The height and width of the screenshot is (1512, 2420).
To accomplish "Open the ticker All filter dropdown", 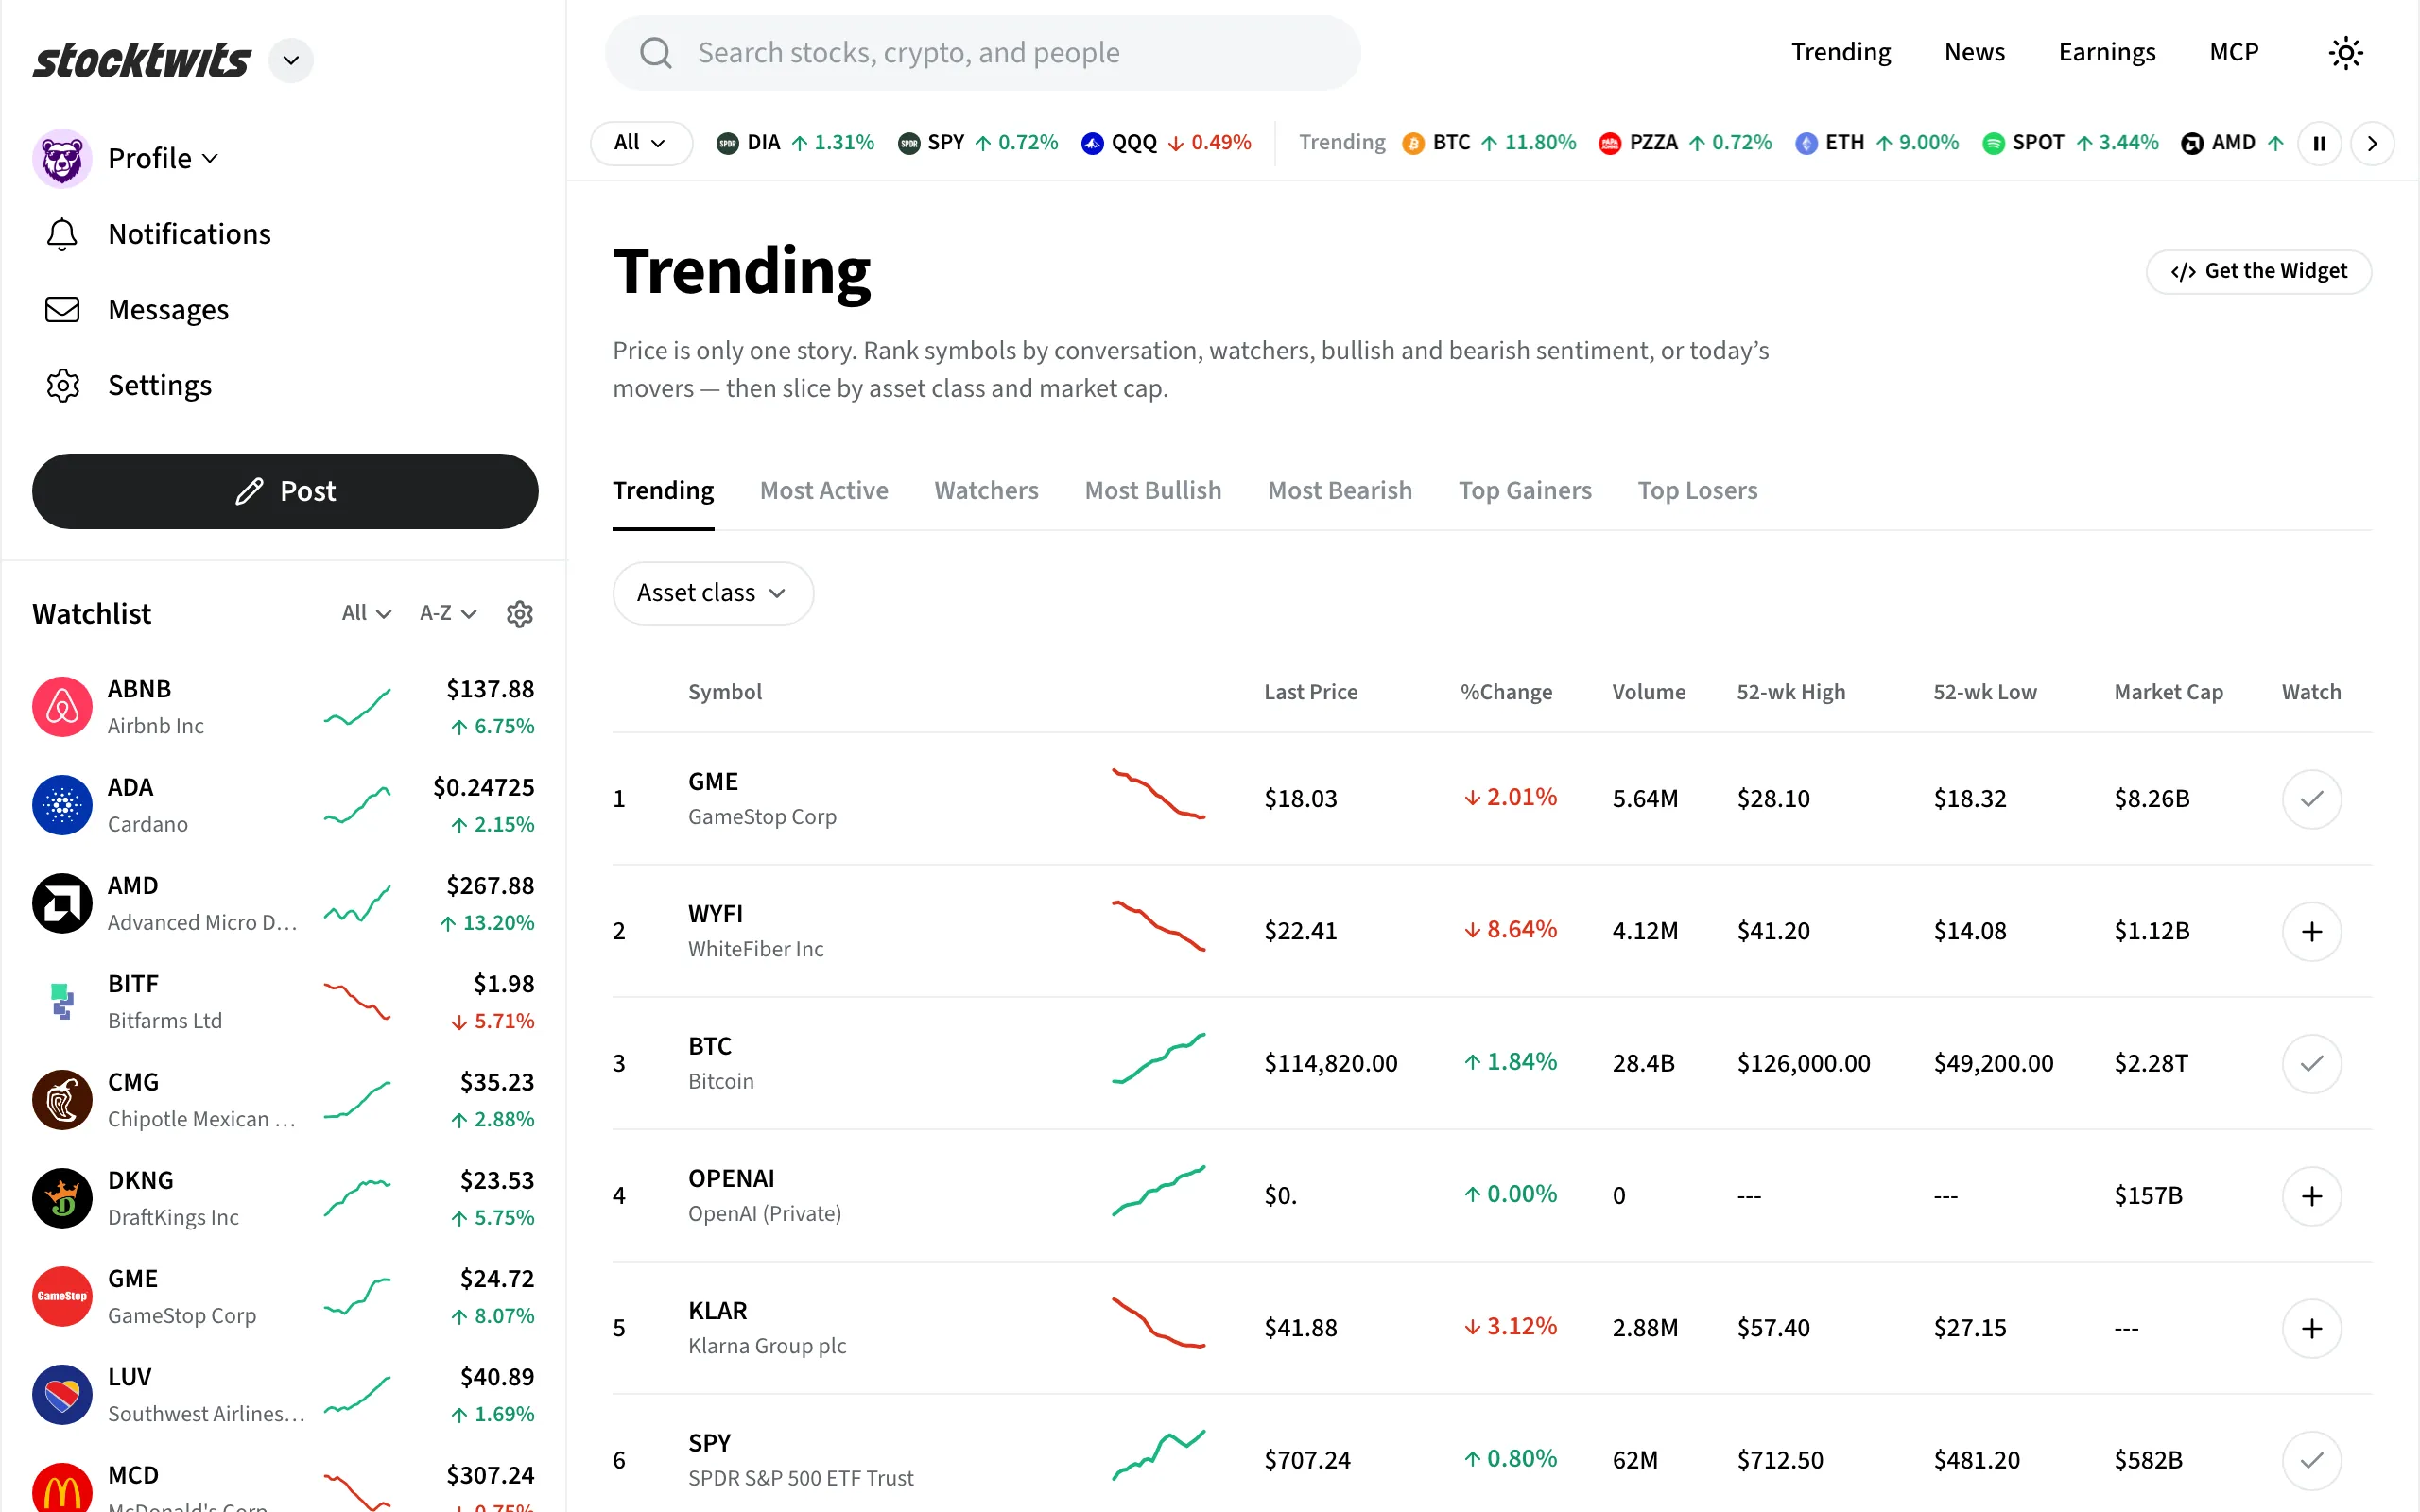I will (x=641, y=143).
